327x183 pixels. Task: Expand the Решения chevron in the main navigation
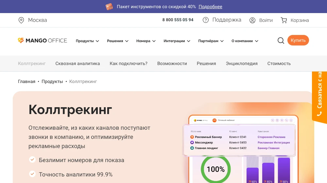pos(127,41)
